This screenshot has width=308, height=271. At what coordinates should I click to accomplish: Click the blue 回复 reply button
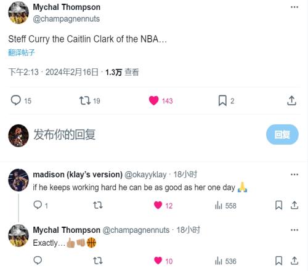tap(282, 134)
